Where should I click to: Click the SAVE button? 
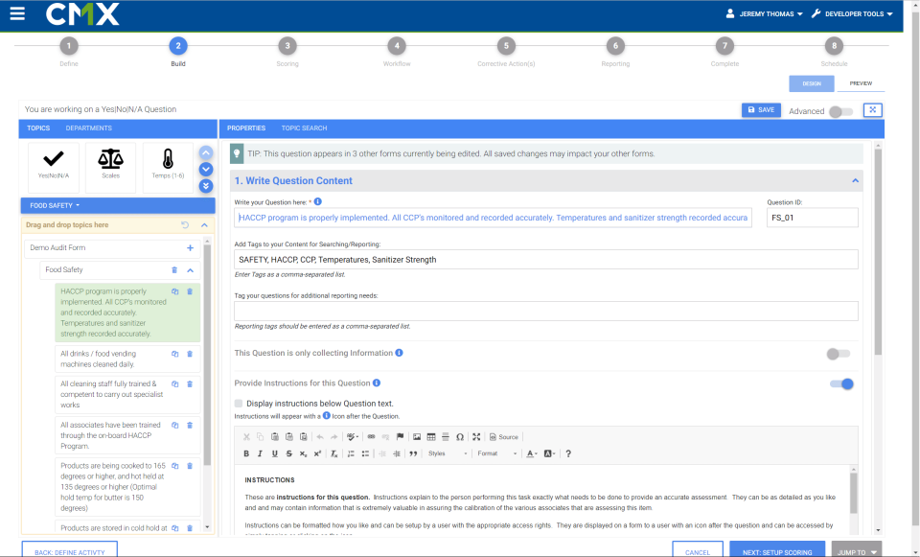point(761,109)
